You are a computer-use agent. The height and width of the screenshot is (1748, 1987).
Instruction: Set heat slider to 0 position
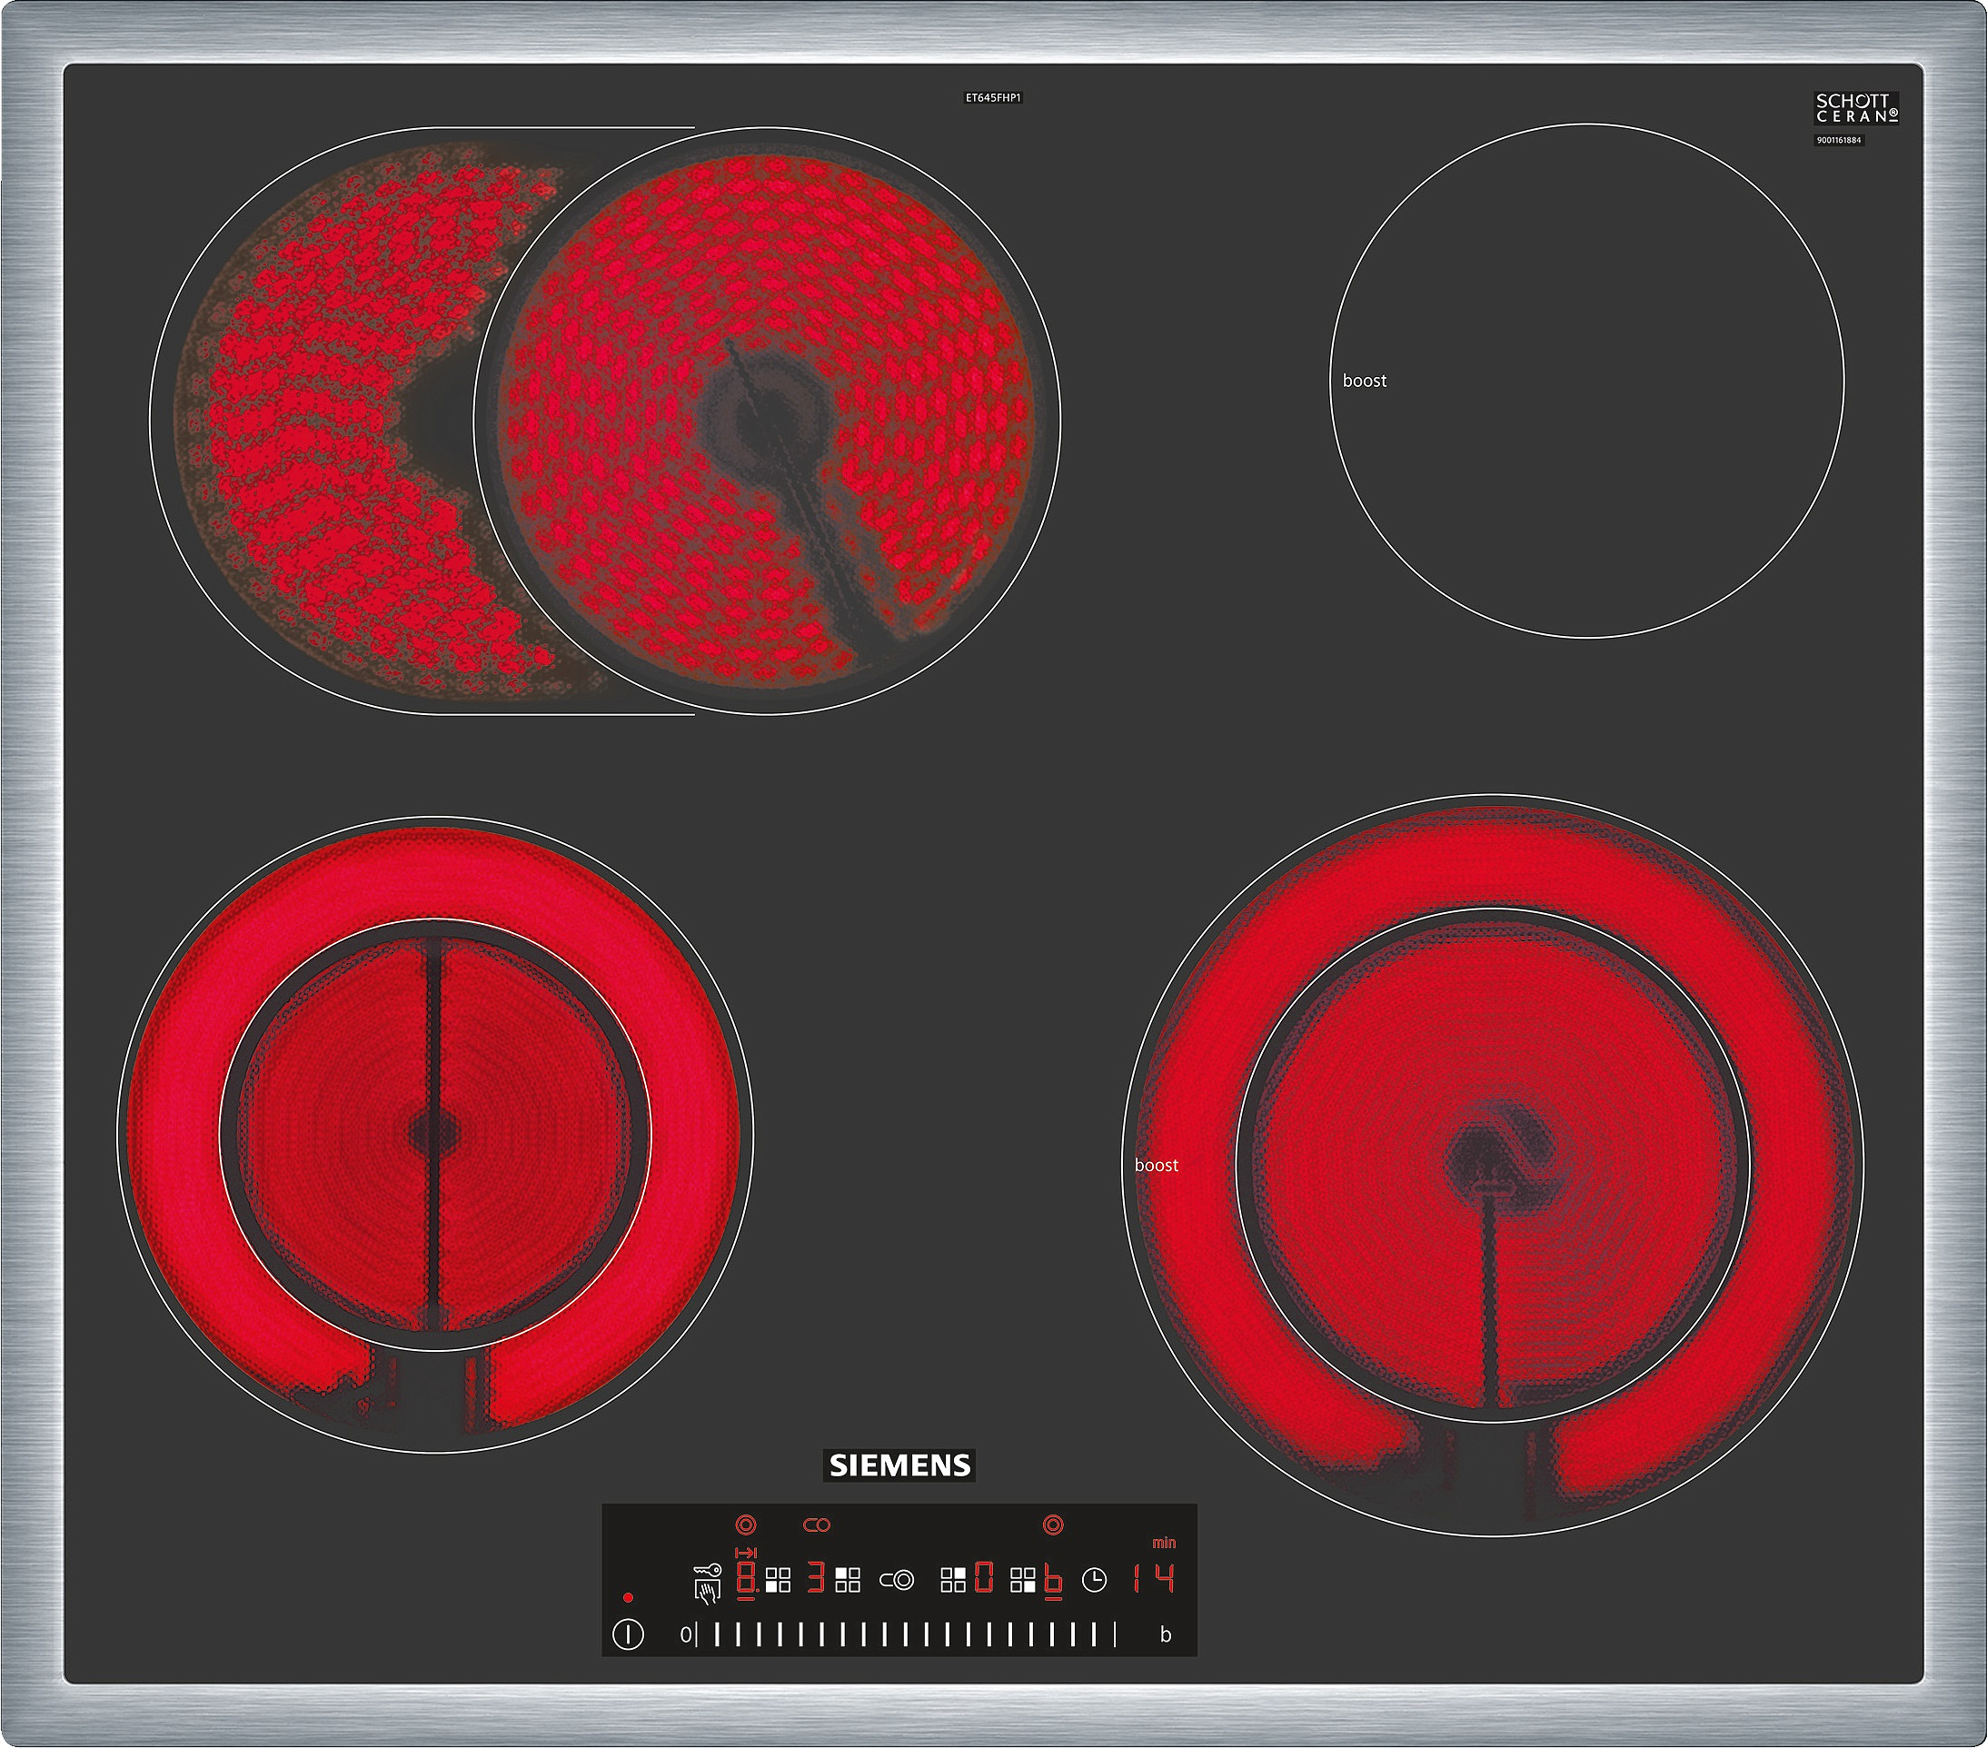click(x=686, y=1635)
